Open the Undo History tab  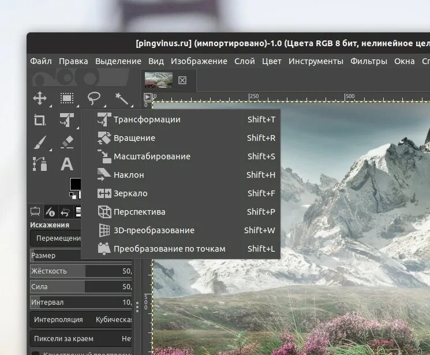point(65,212)
